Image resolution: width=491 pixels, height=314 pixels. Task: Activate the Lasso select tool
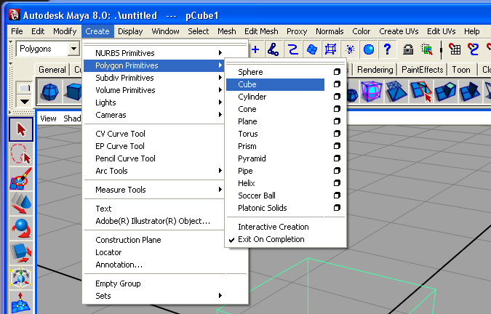click(x=22, y=155)
